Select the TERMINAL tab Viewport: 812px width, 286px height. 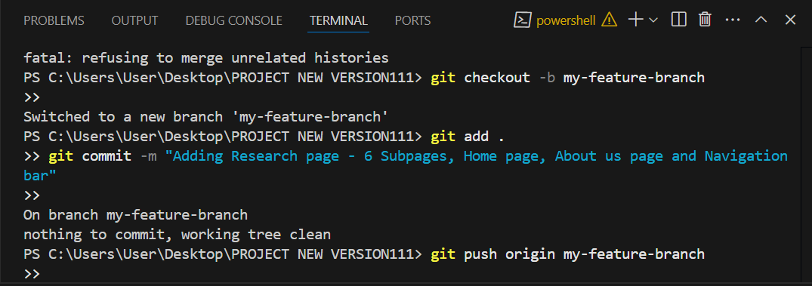(x=338, y=20)
